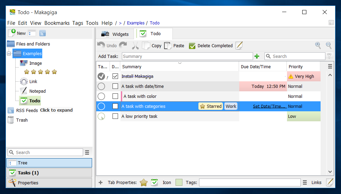Click Delete Completed button
This screenshot has width=341, height=194.
pos(211,46)
